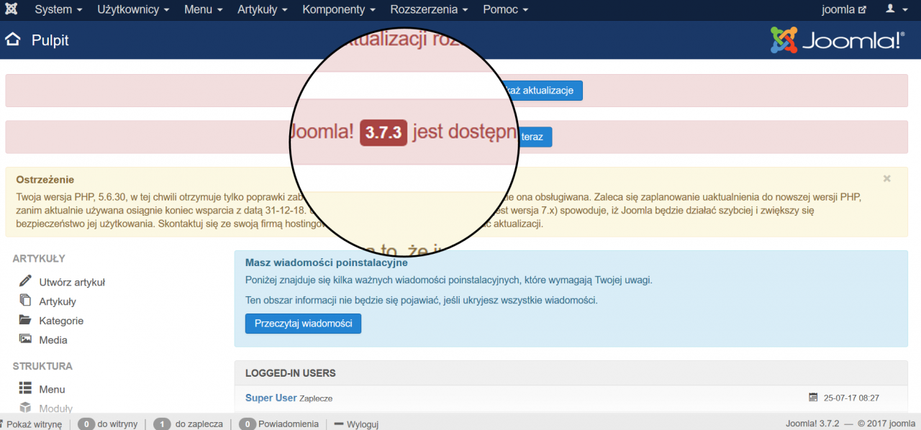The width and height of the screenshot is (921, 430).
Task: Click the calendar icon next to the login date
Action: [813, 397]
